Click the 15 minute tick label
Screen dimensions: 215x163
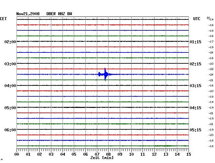(189, 154)
